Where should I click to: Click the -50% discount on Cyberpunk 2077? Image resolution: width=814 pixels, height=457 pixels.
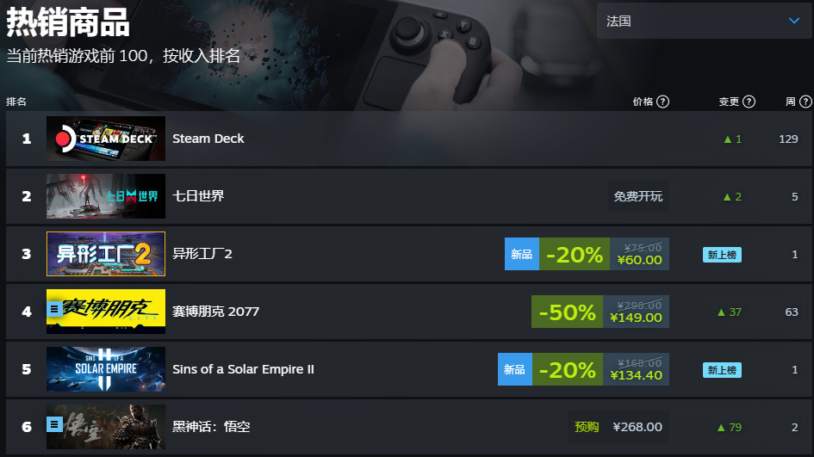[568, 312]
